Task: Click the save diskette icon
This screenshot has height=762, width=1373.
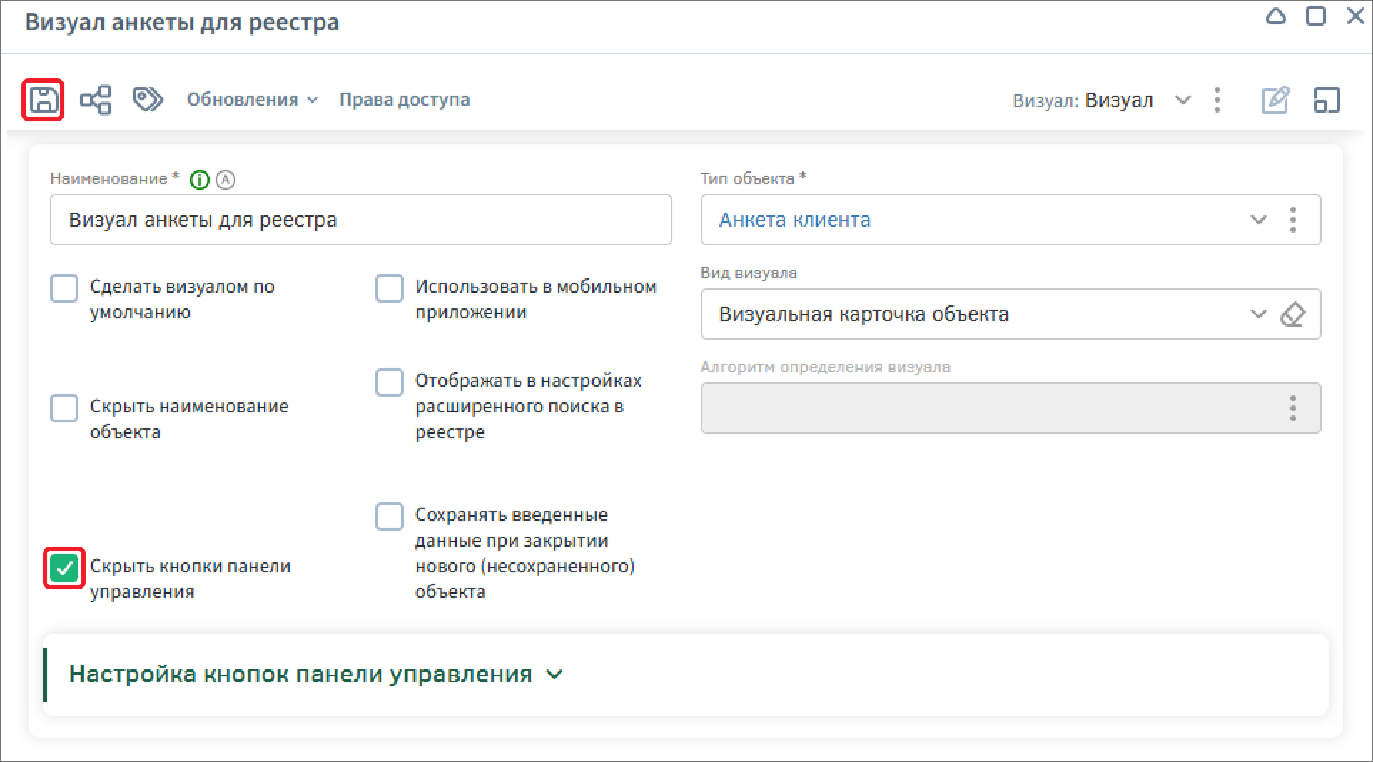Action: (x=43, y=100)
